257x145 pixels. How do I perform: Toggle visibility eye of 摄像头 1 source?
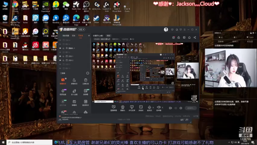60,48
